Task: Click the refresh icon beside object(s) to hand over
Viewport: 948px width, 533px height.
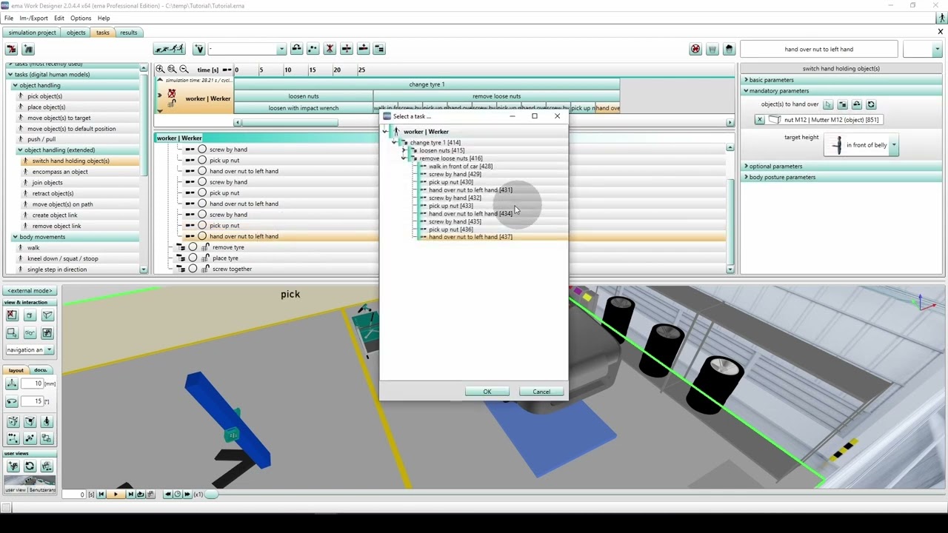Action: pyautogui.click(x=871, y=104)
